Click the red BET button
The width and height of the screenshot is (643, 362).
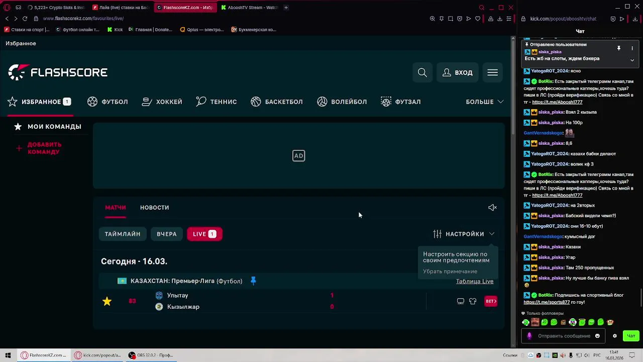coord(491,301)
